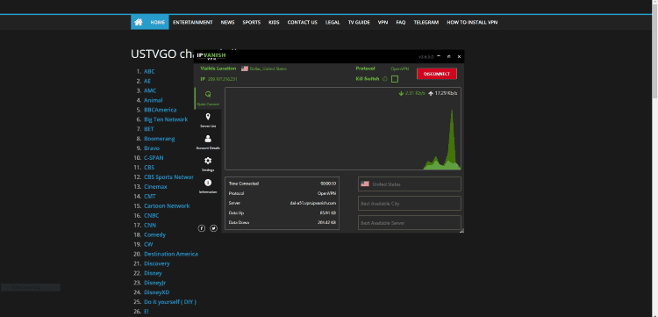Open IPVanish Twitter icon
The height and width of the screenshot is (317, 658).
point(213,228)
